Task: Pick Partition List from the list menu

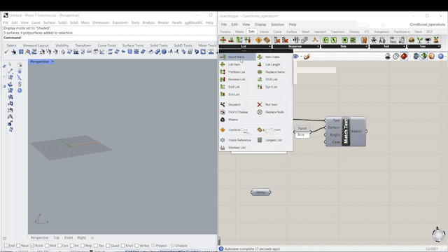Action: [x=237, y=72]
